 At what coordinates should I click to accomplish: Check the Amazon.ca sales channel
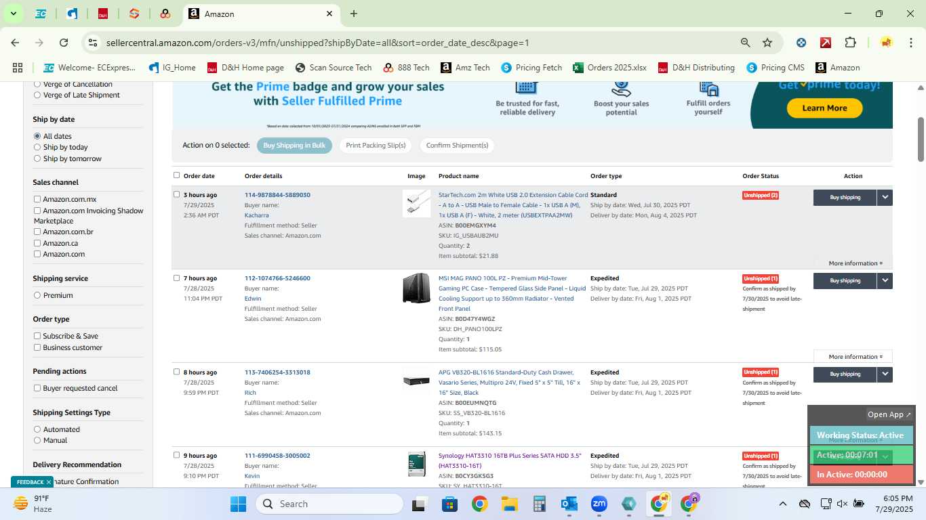[x=37, y=243]
